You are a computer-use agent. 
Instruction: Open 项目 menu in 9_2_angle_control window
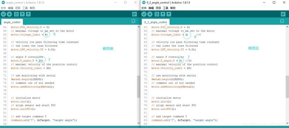[158, 8]
